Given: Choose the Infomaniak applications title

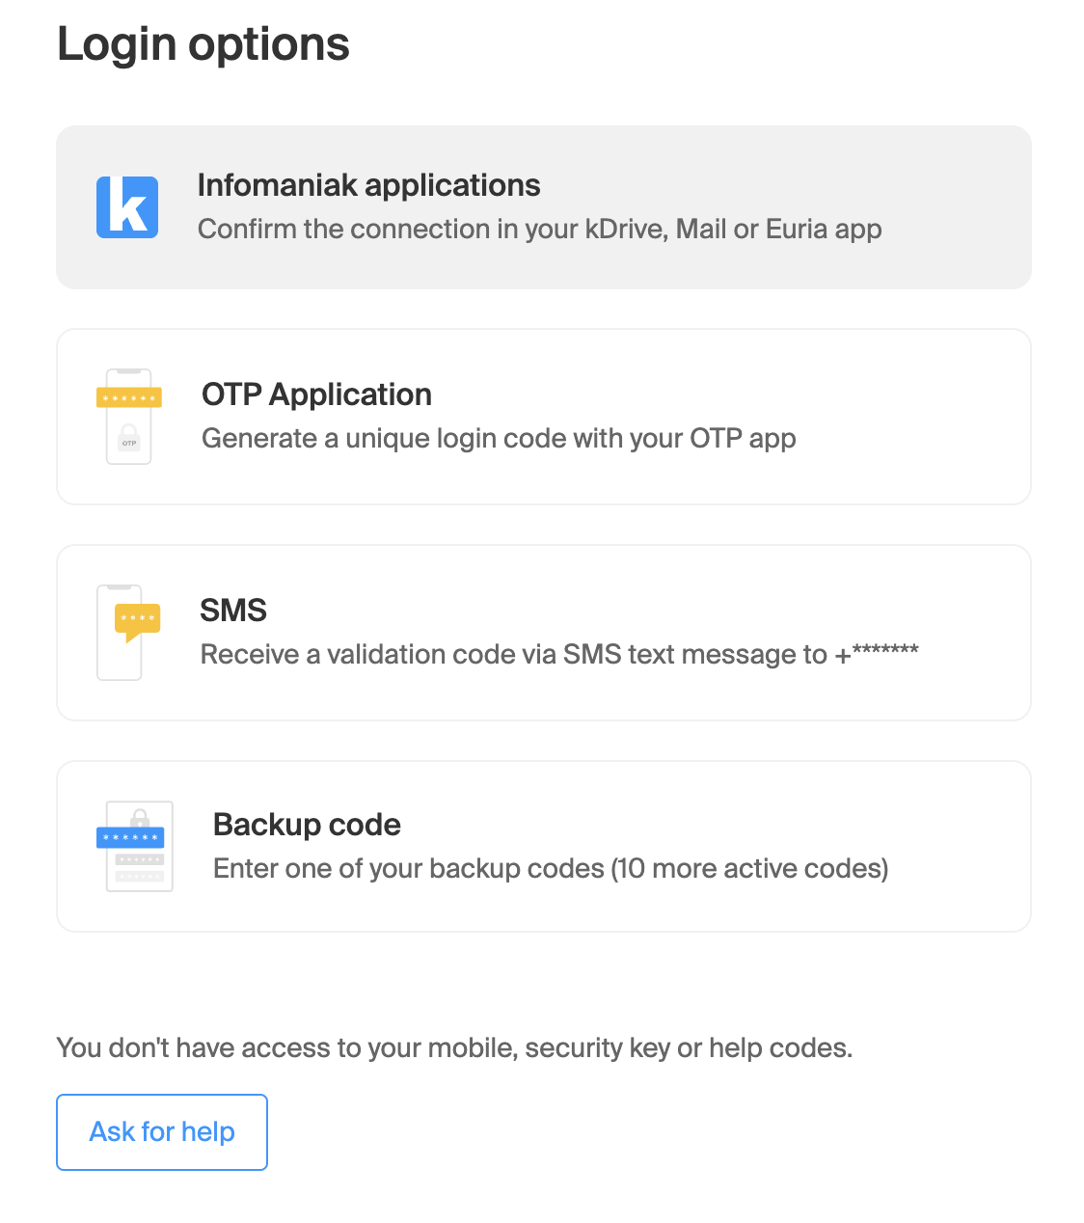Looking at the screenshot, I should pos(368,185).
